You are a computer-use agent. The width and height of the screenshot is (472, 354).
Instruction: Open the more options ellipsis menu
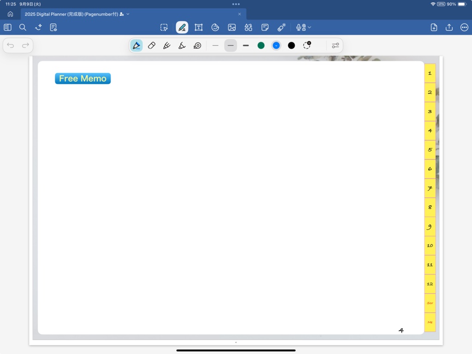click(465, 27)
